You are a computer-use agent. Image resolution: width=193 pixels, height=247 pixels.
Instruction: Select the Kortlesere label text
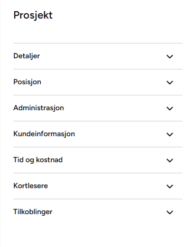pos(31,186)
